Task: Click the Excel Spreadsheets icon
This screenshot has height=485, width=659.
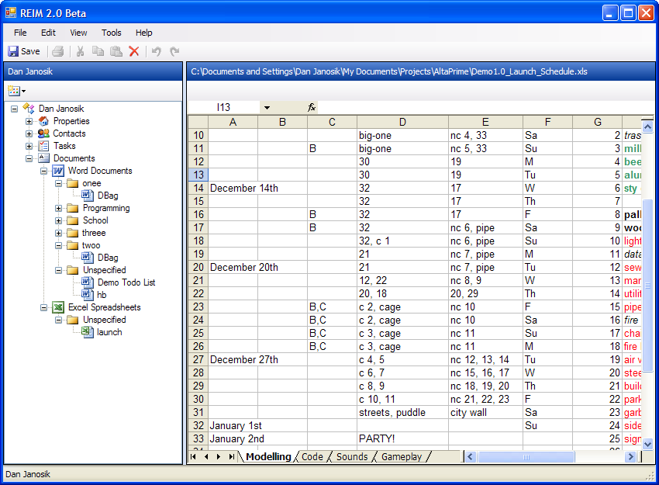Action: coord(58,307)
